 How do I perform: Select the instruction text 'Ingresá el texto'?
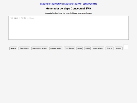(x=51, y=13)
